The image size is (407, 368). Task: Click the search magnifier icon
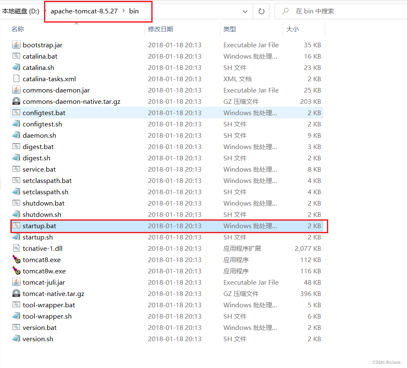285,11
